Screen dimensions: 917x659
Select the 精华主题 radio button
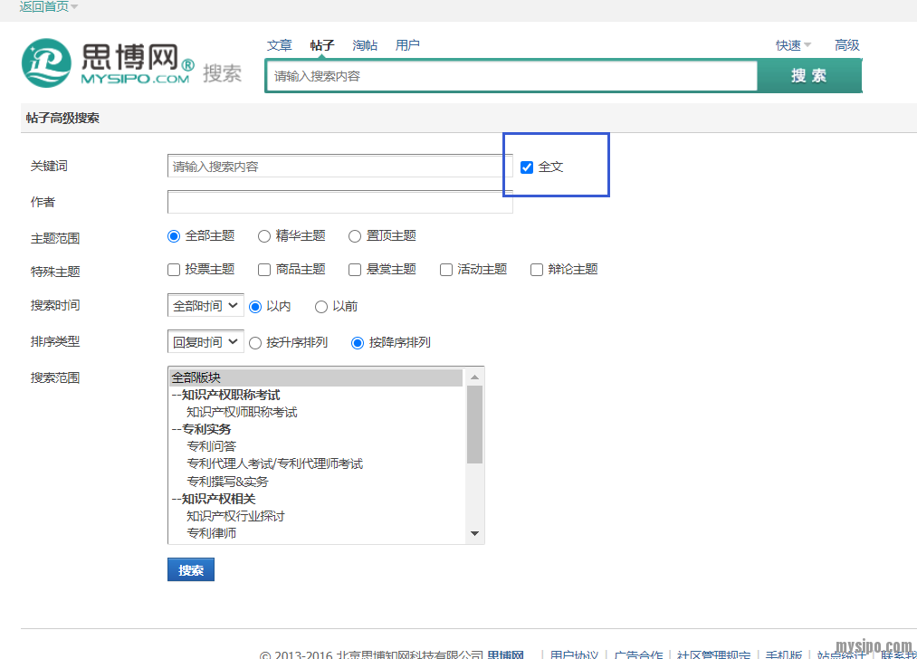[x=264, y=236]
